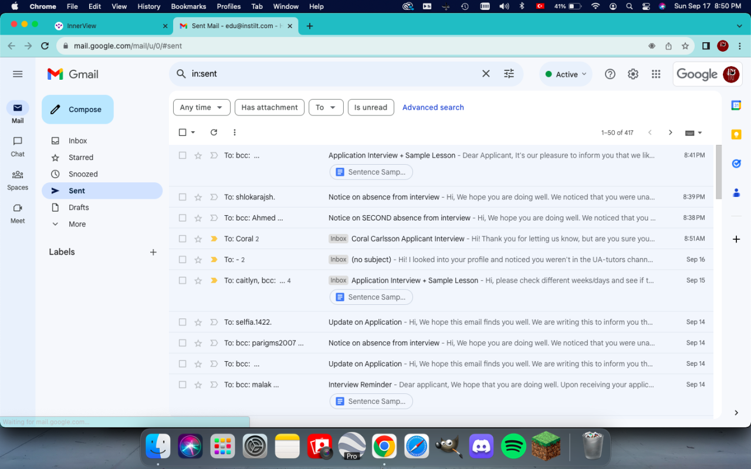This screenshot has width=751, height=469.
Task: Check the box for the shlokarajsh email
Action: coord(182,197)
